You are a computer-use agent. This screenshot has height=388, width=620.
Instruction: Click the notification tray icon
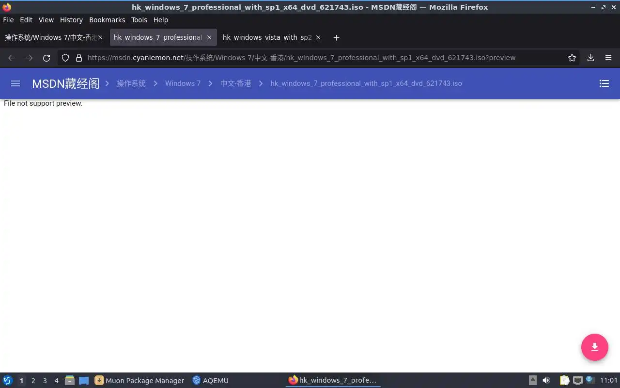pyautogui.click(x=590, y=380)
